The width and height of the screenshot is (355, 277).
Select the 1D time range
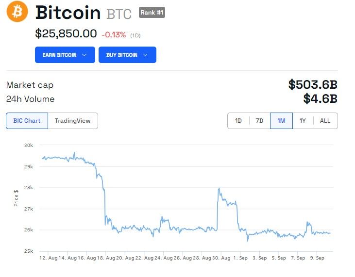pyautogui.click(x=238, y=121)
